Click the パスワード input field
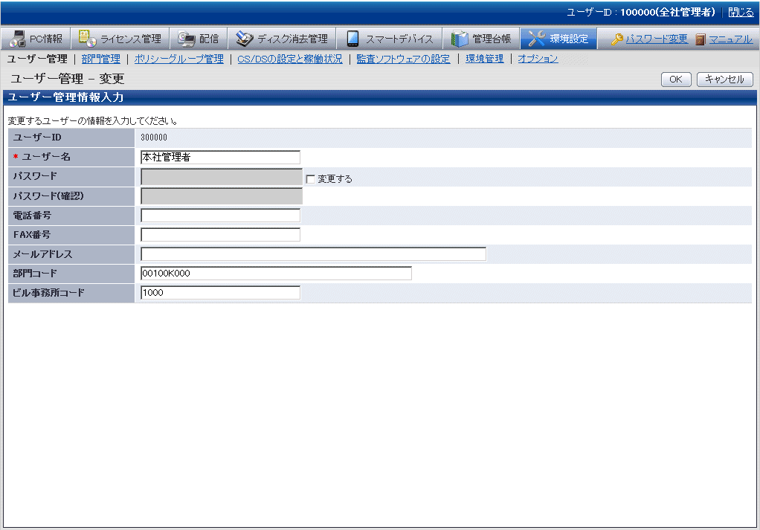The width and height of the screenshot is (760, 530). tap(222, 177)
